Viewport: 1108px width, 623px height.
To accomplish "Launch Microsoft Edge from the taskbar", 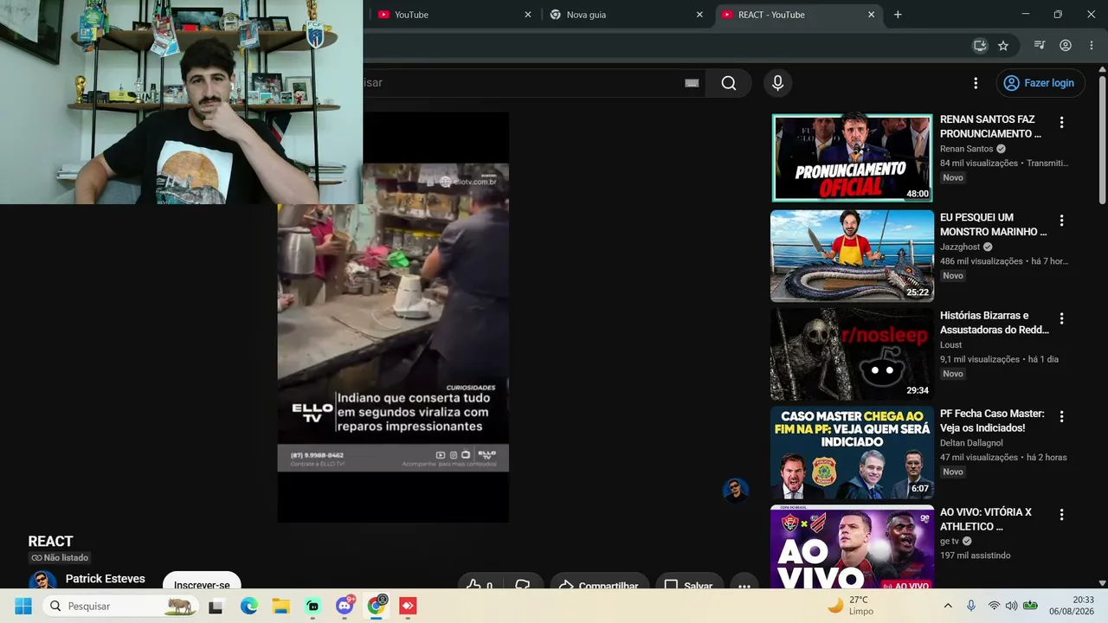I will pos(248,606).
